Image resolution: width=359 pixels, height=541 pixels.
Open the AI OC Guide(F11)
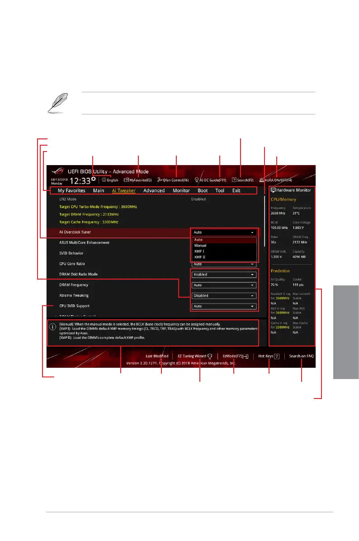coord(210,180)
